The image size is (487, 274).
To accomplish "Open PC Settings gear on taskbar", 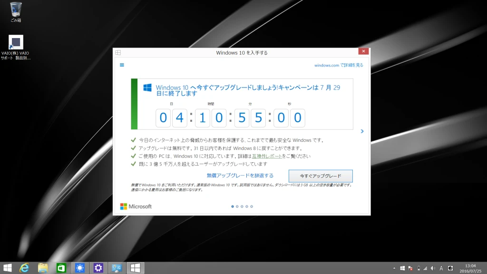I will pyautogui.click(x=98, y=268).
